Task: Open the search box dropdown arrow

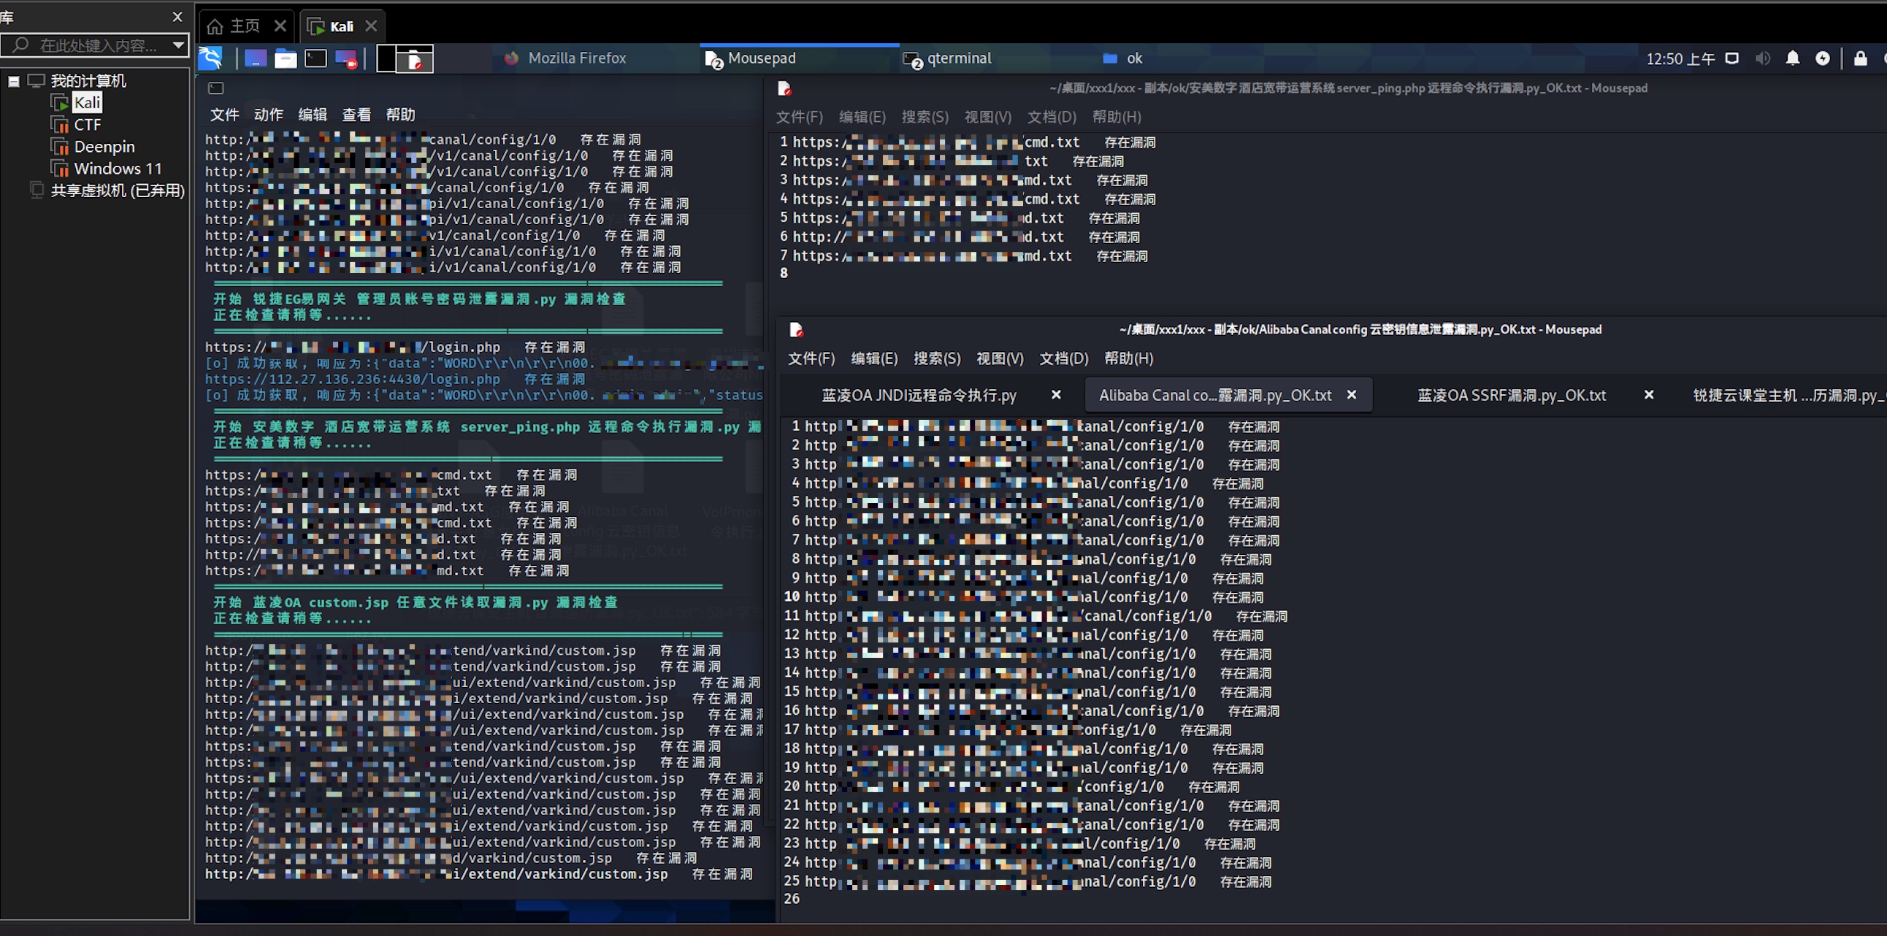Action: pos(178,45)
